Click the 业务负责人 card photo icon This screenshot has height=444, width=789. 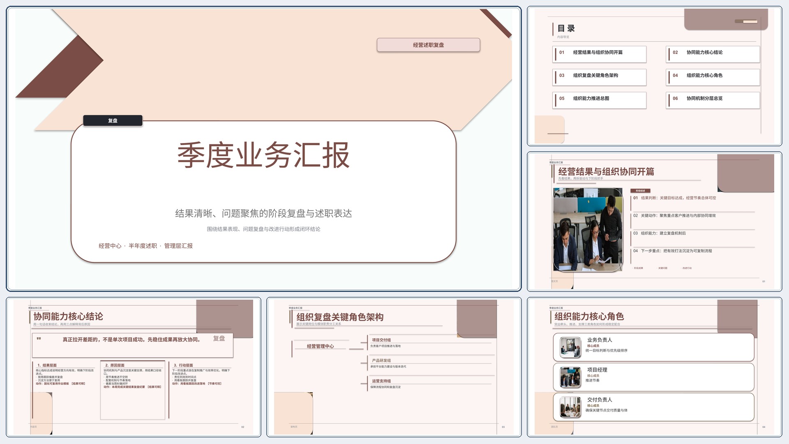570,347
